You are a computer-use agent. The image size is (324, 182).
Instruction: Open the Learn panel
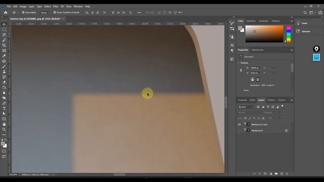coord(302,23)
